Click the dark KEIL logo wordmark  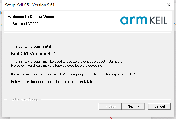158,21
